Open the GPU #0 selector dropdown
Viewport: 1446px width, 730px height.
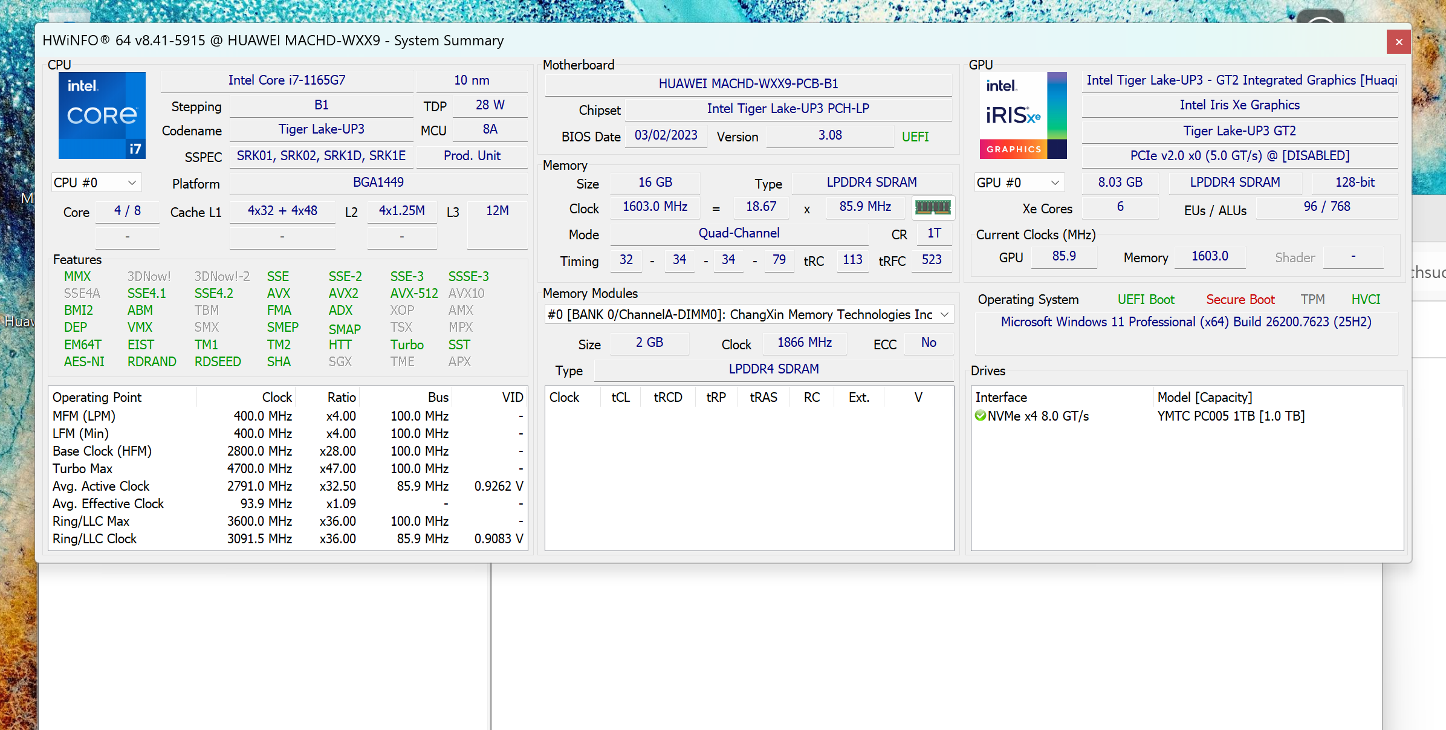point(1019,182)
